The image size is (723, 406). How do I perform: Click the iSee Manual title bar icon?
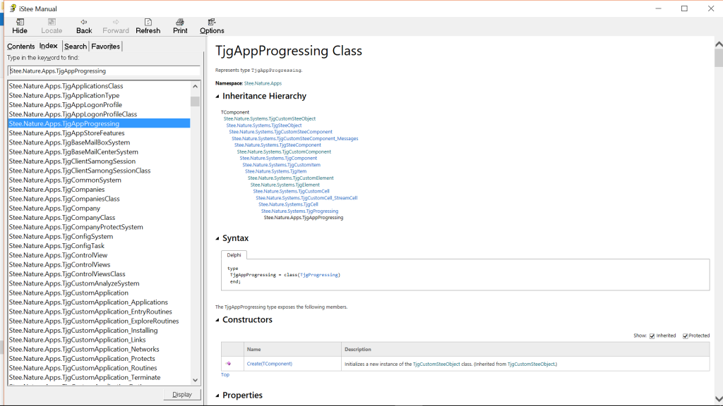[x=13, y=8]
